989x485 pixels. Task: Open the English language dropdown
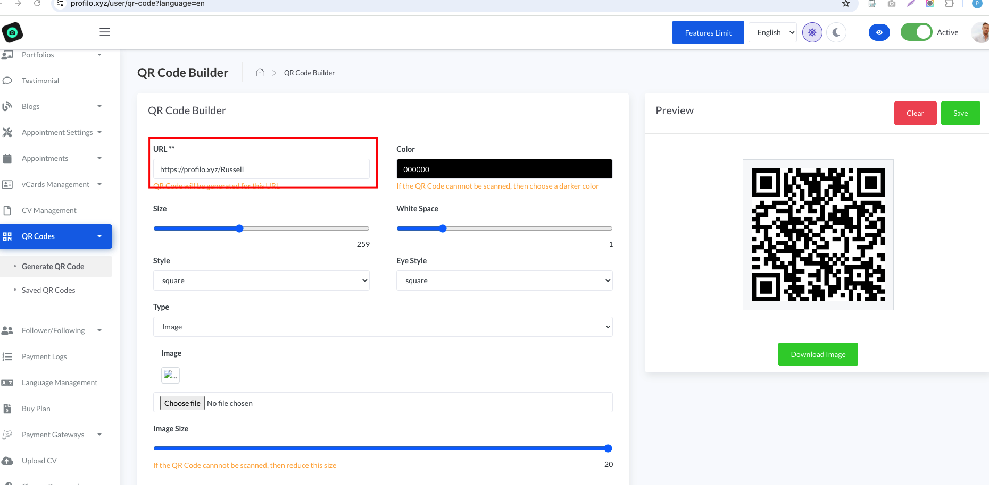(772, 32)
